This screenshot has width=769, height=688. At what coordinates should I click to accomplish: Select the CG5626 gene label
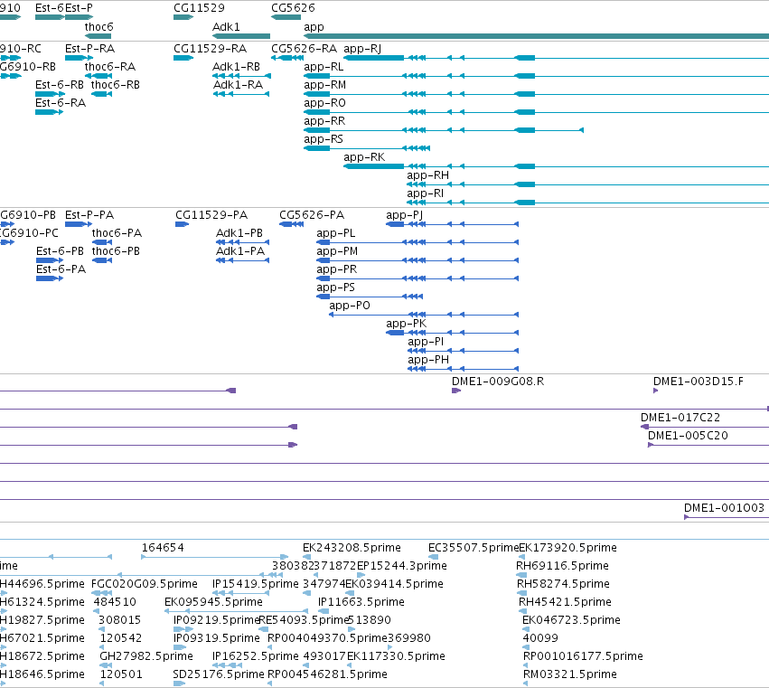pyautogui.click(x=294, y=8)
